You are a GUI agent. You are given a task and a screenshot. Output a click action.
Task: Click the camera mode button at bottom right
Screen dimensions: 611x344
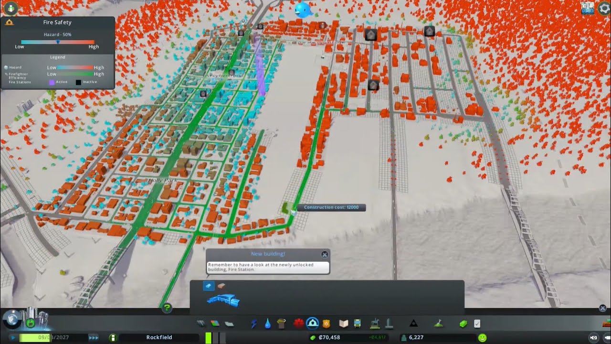(x=594, y=337)
